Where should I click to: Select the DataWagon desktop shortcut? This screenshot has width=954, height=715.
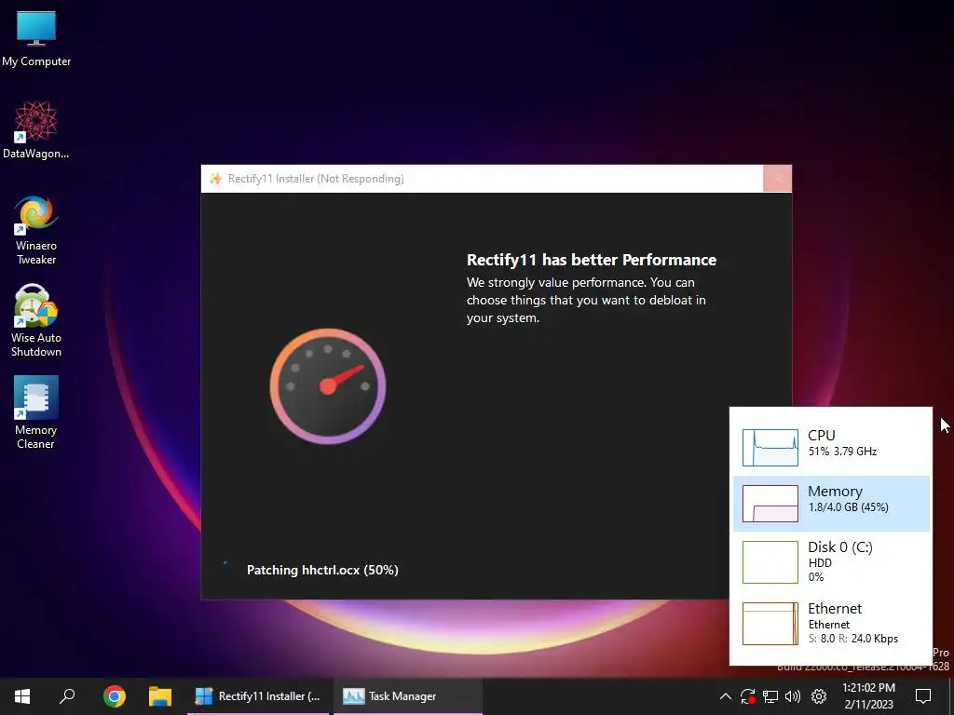tap(36, 130)
